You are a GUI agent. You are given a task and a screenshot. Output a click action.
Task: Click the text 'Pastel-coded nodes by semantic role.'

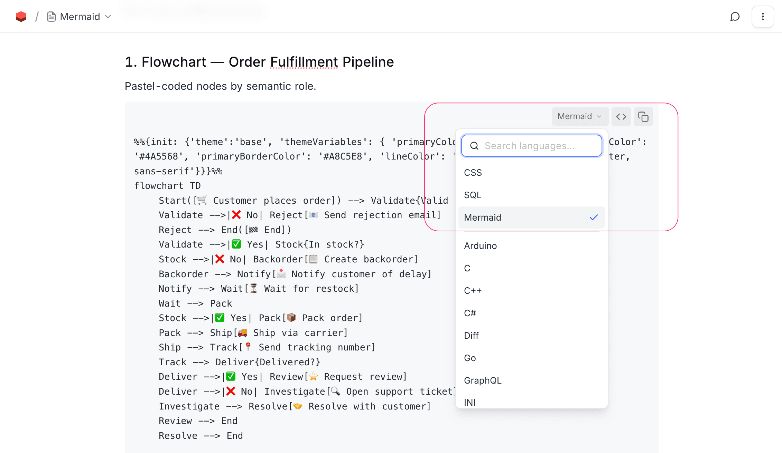click(x=221, y=86)
